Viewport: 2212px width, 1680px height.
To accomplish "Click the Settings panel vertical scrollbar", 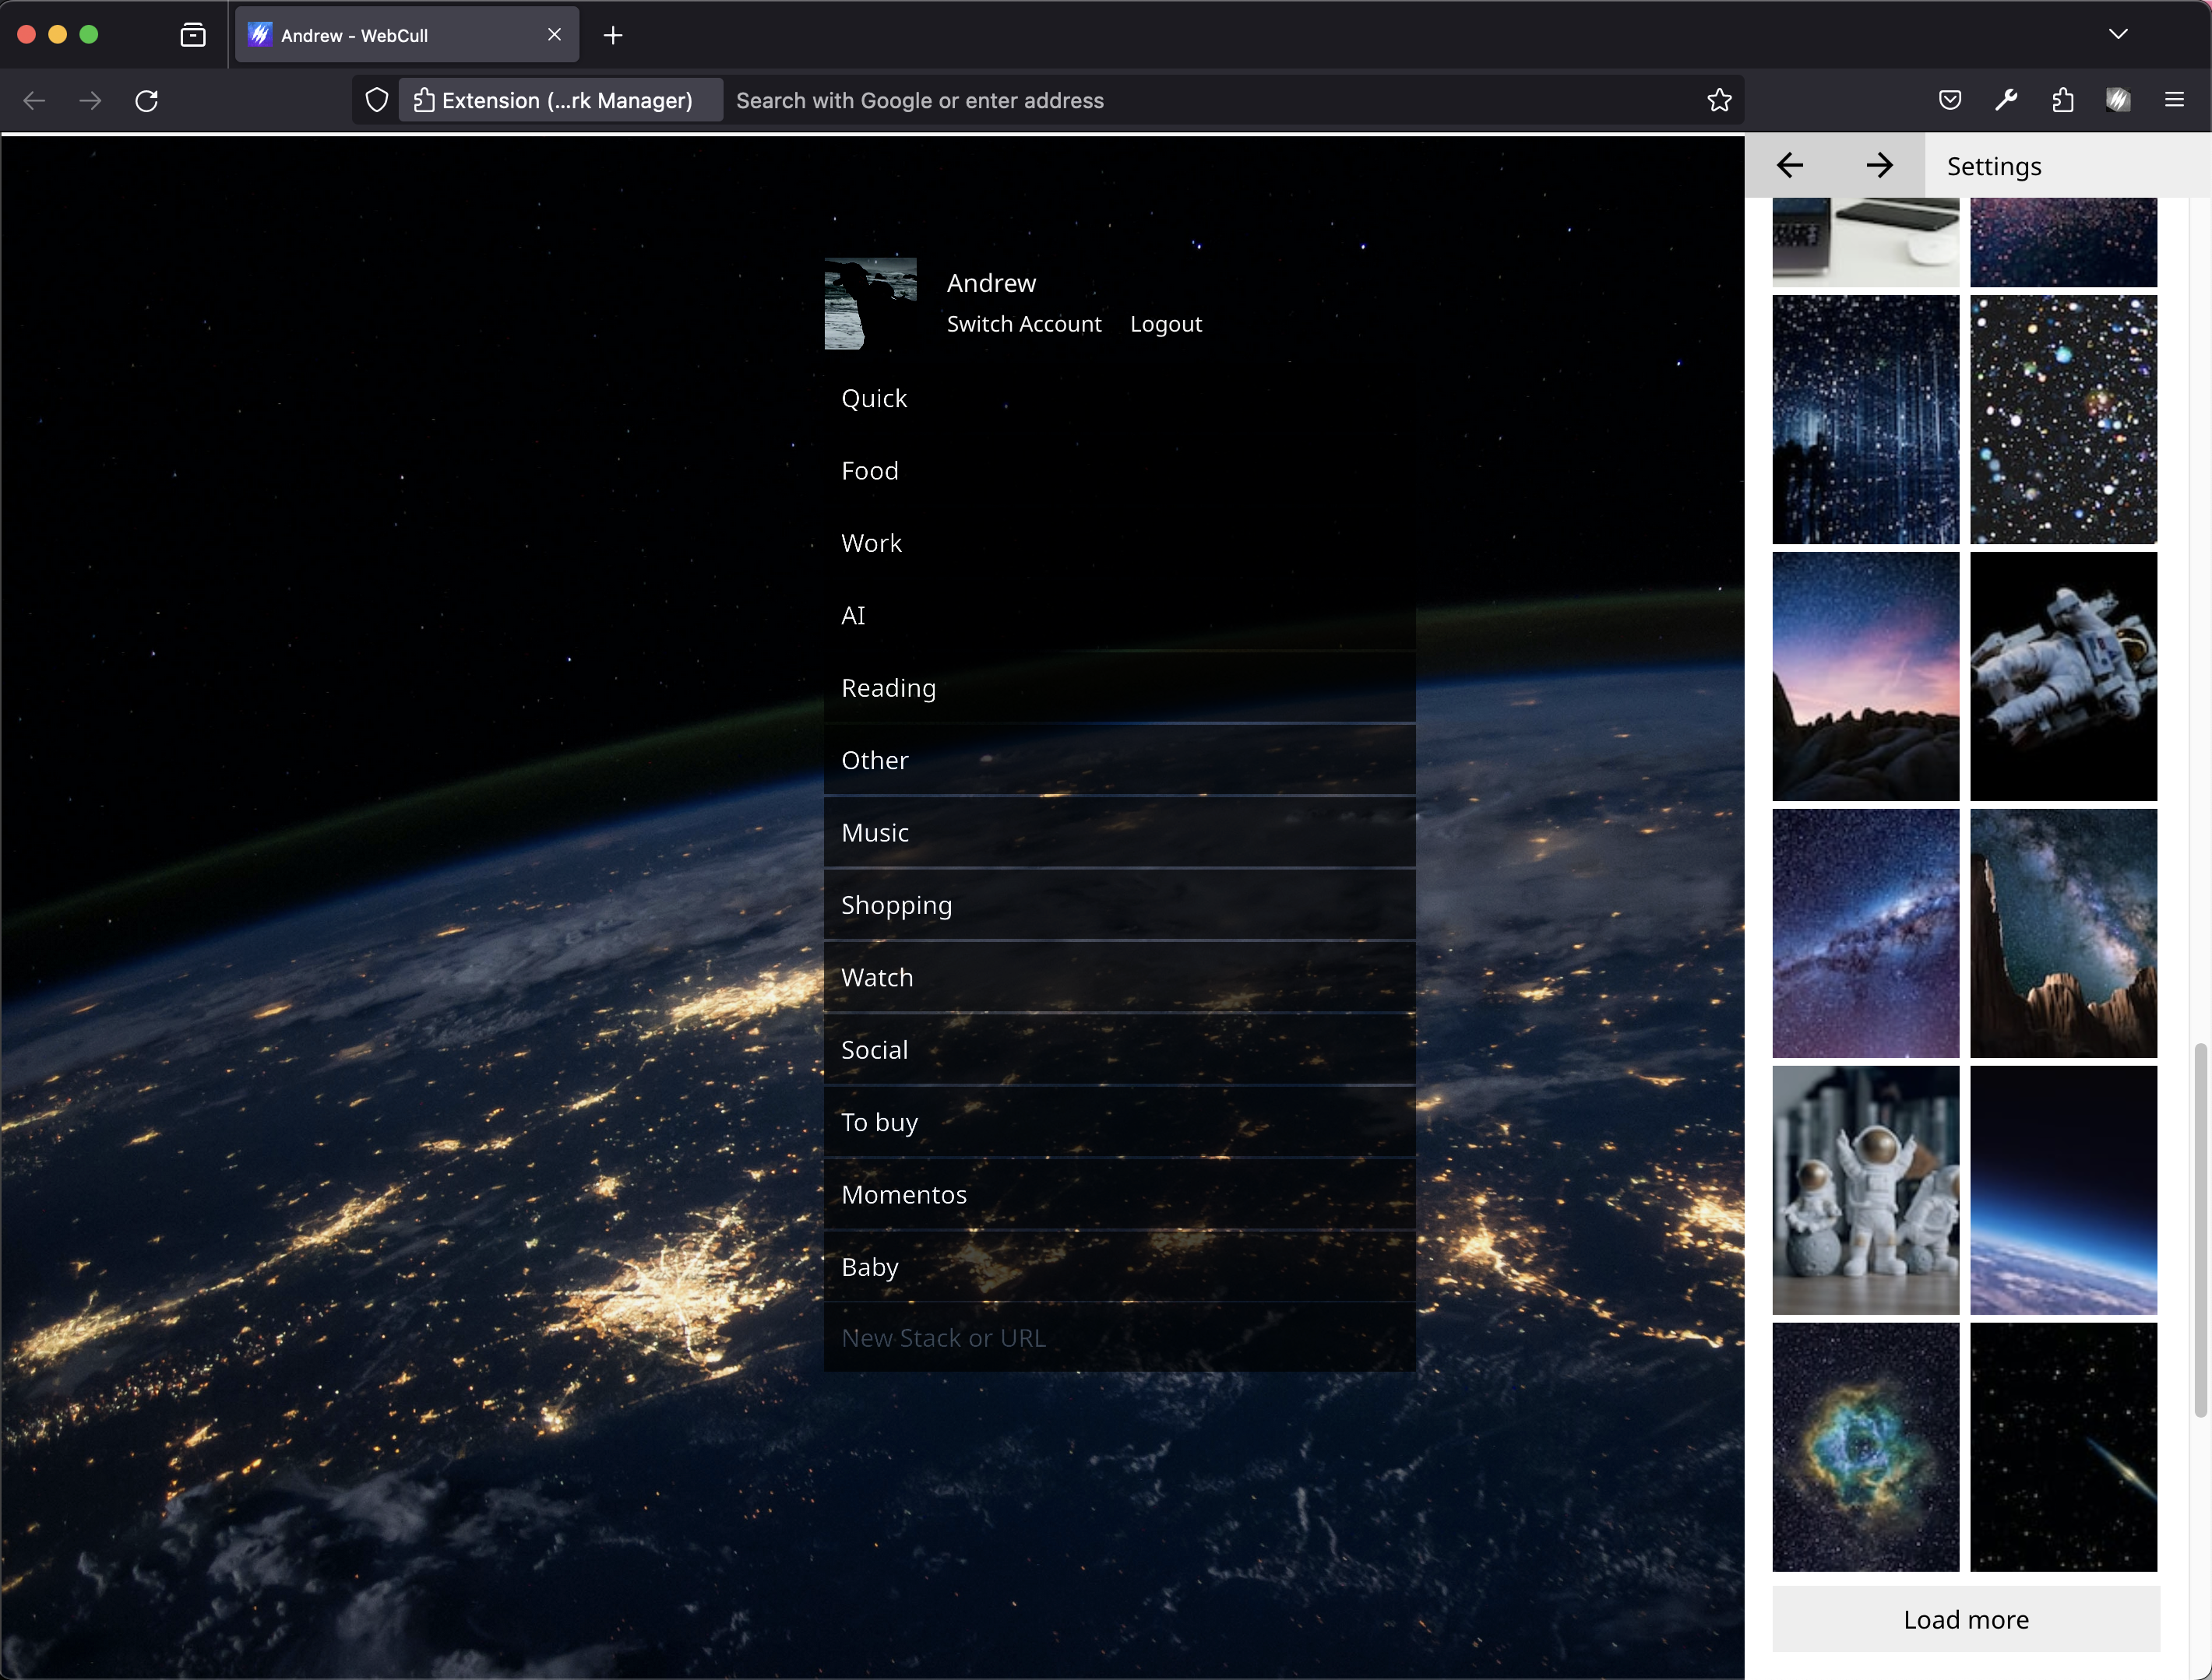I will (2200, 1230).
